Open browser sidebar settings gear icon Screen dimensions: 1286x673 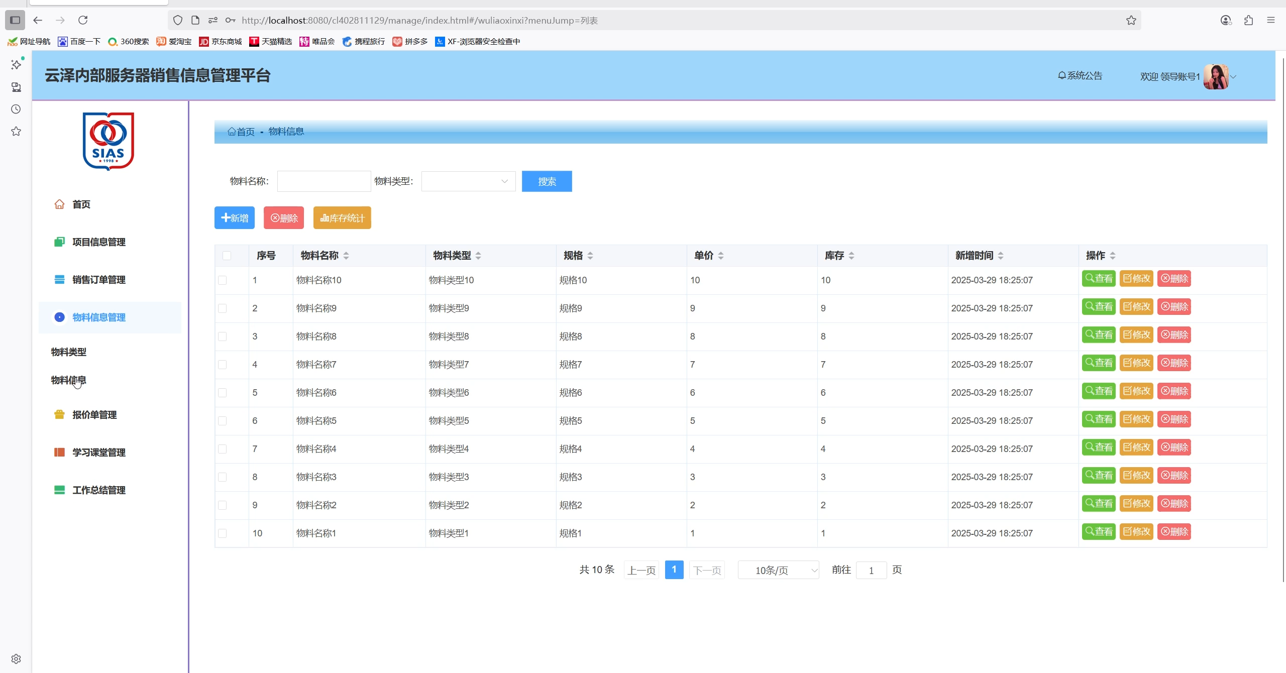pyautogui.click(x=16, y=658)
